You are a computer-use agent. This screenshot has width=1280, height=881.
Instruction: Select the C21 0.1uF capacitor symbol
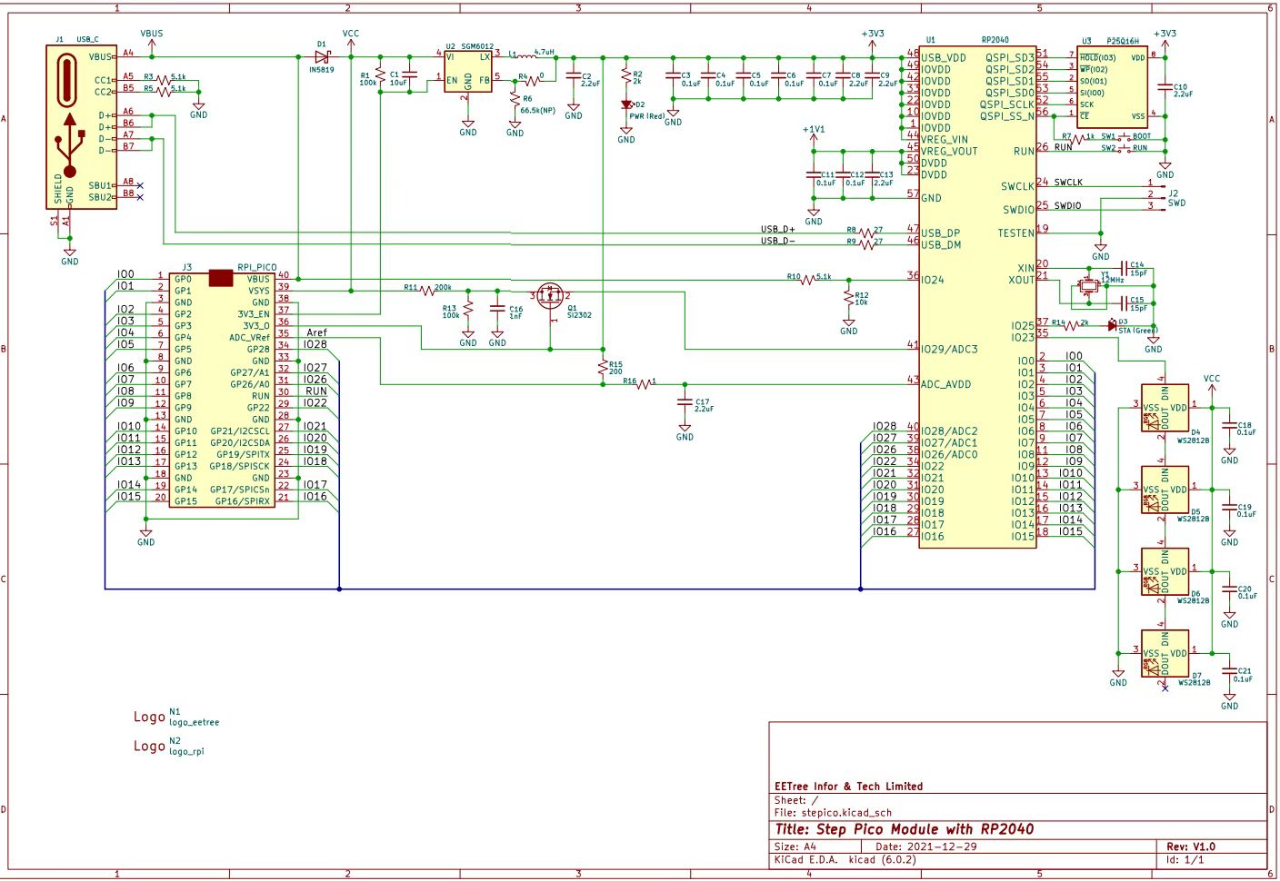[1229, 670]
